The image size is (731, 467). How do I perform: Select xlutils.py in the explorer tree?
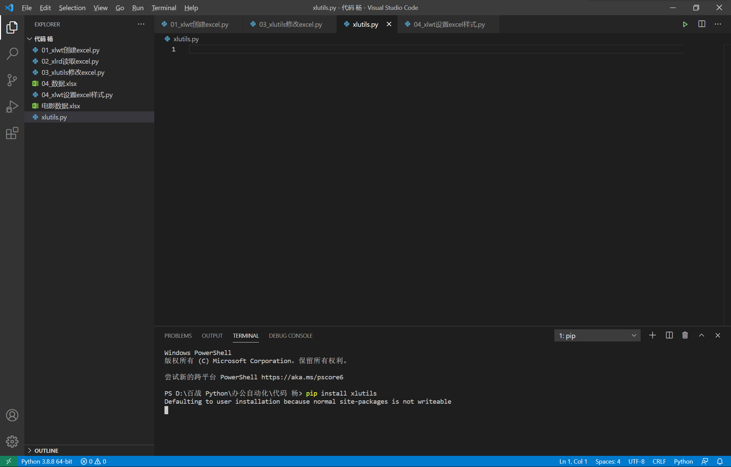coord(89,117)
